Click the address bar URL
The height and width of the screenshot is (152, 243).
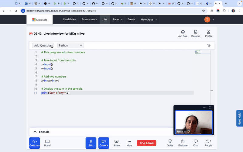[x=61, y=11]
